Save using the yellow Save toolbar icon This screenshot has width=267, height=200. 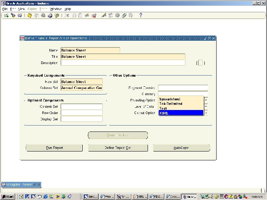pos(30,16)
